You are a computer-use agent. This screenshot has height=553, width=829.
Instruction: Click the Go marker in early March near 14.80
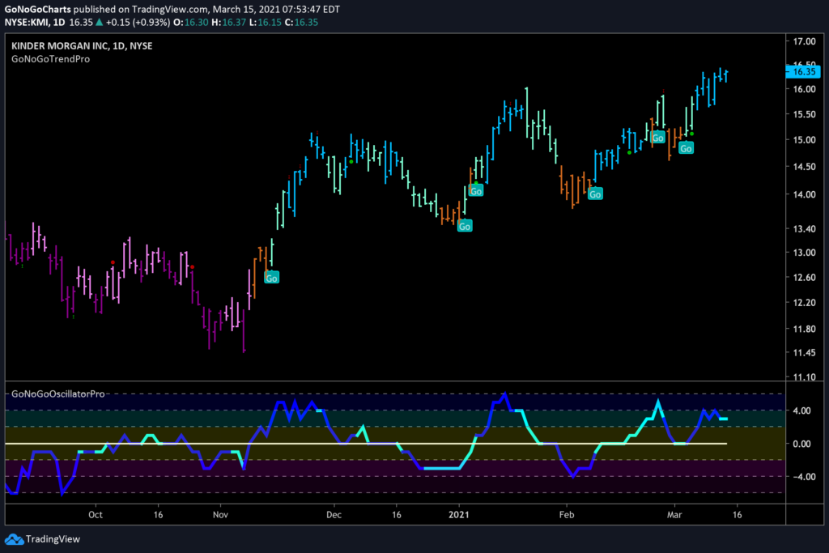686,148
